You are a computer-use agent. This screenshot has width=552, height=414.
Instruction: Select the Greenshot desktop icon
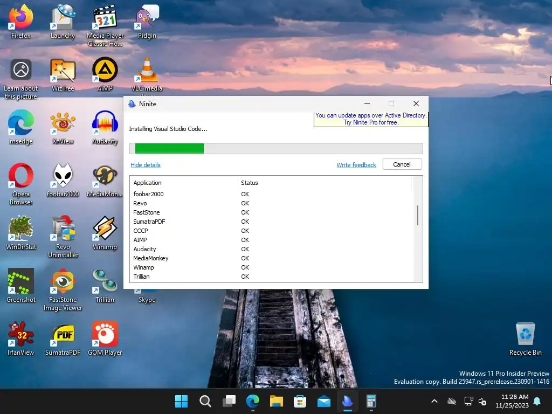[x=21, y=285]
